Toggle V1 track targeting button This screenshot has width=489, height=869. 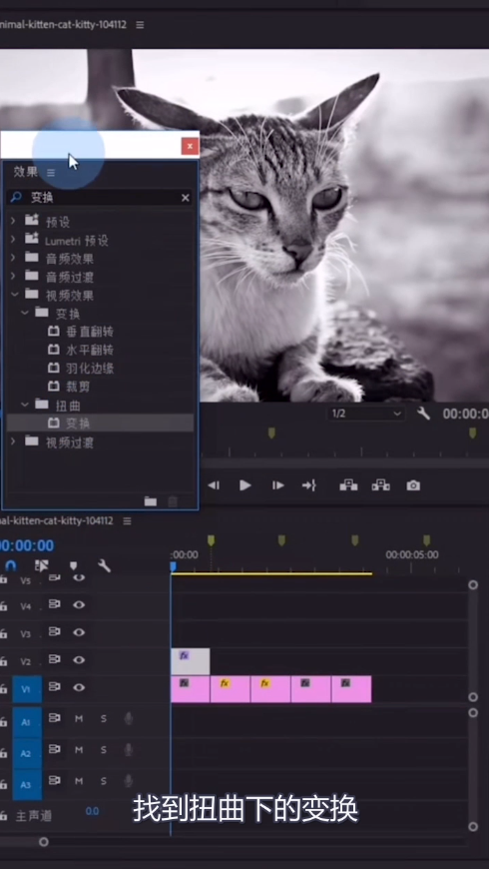27,688
